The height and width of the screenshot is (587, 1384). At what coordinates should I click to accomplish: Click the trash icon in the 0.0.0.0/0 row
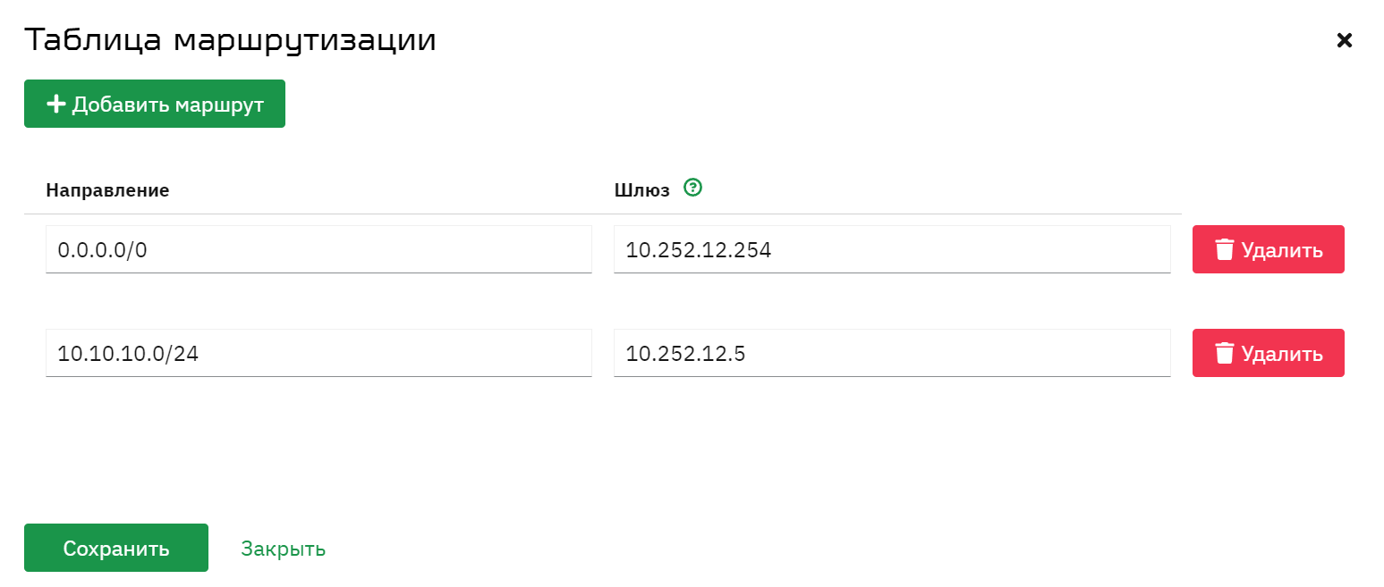coord(1225,249)
